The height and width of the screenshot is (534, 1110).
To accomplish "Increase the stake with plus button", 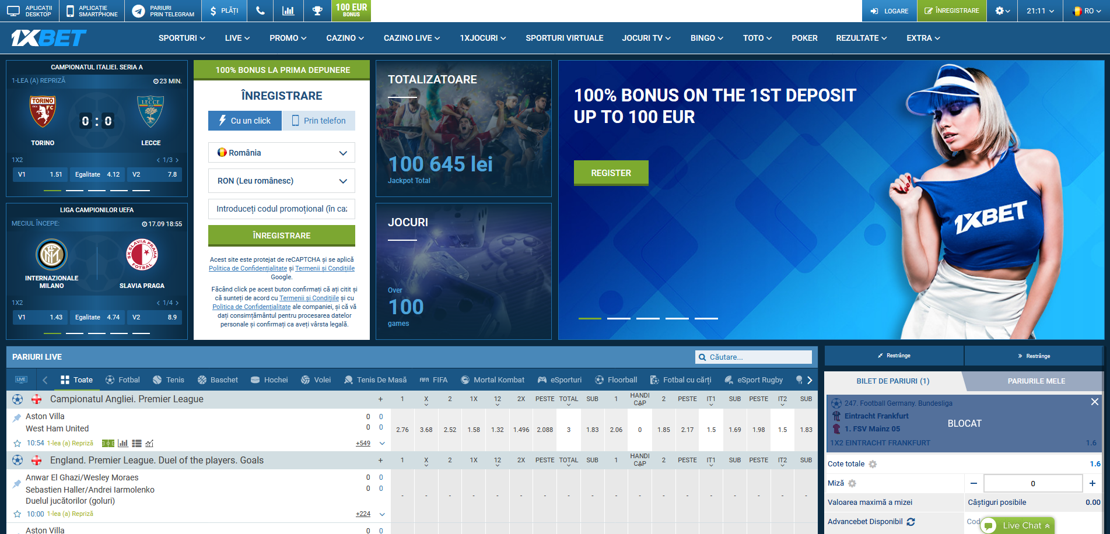I will (x=1093, y=483).
